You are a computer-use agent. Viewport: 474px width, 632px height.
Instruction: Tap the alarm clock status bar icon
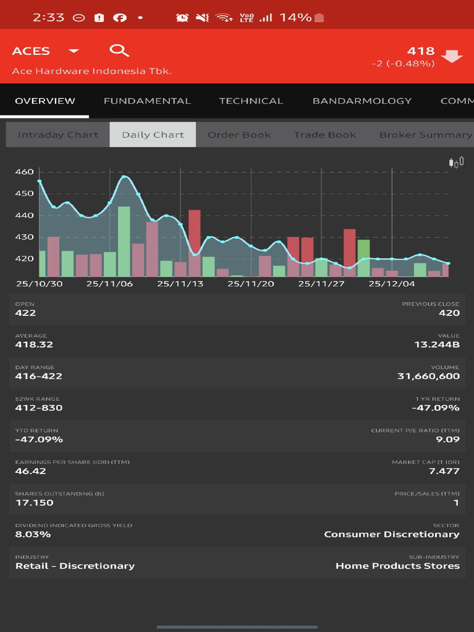(x=182, y=17)
